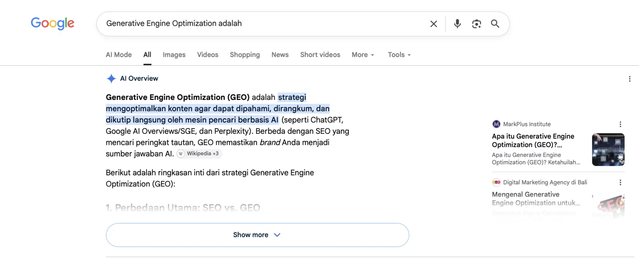Image resolution: width=639 pixels, height=258 pixels.
Task: Open the Tools dropdown
Action: click(399, 55)
